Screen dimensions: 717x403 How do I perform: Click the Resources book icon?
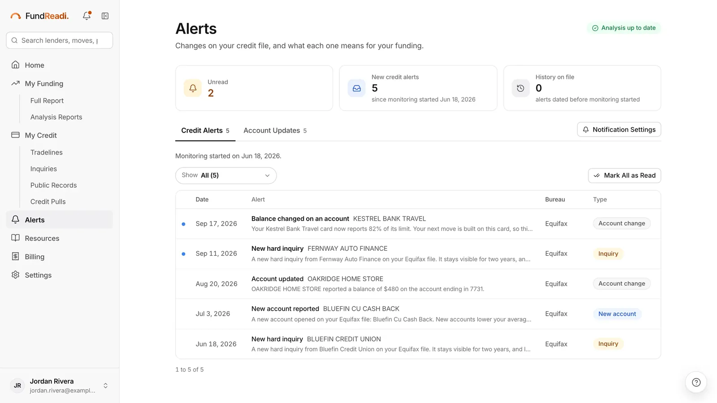[16, 238]
